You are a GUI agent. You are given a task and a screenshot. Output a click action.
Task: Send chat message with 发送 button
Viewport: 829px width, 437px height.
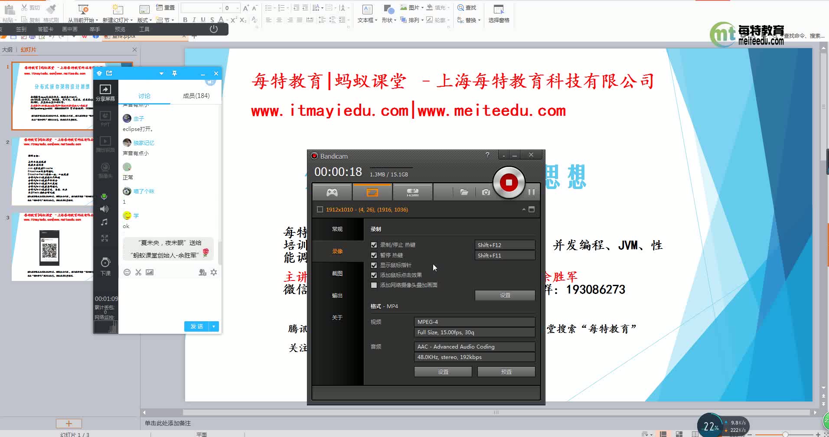(197, 326)
